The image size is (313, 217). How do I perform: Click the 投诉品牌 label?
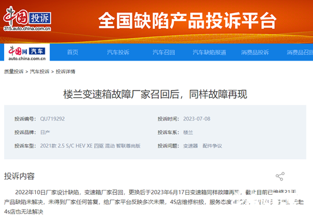(25, 132)
